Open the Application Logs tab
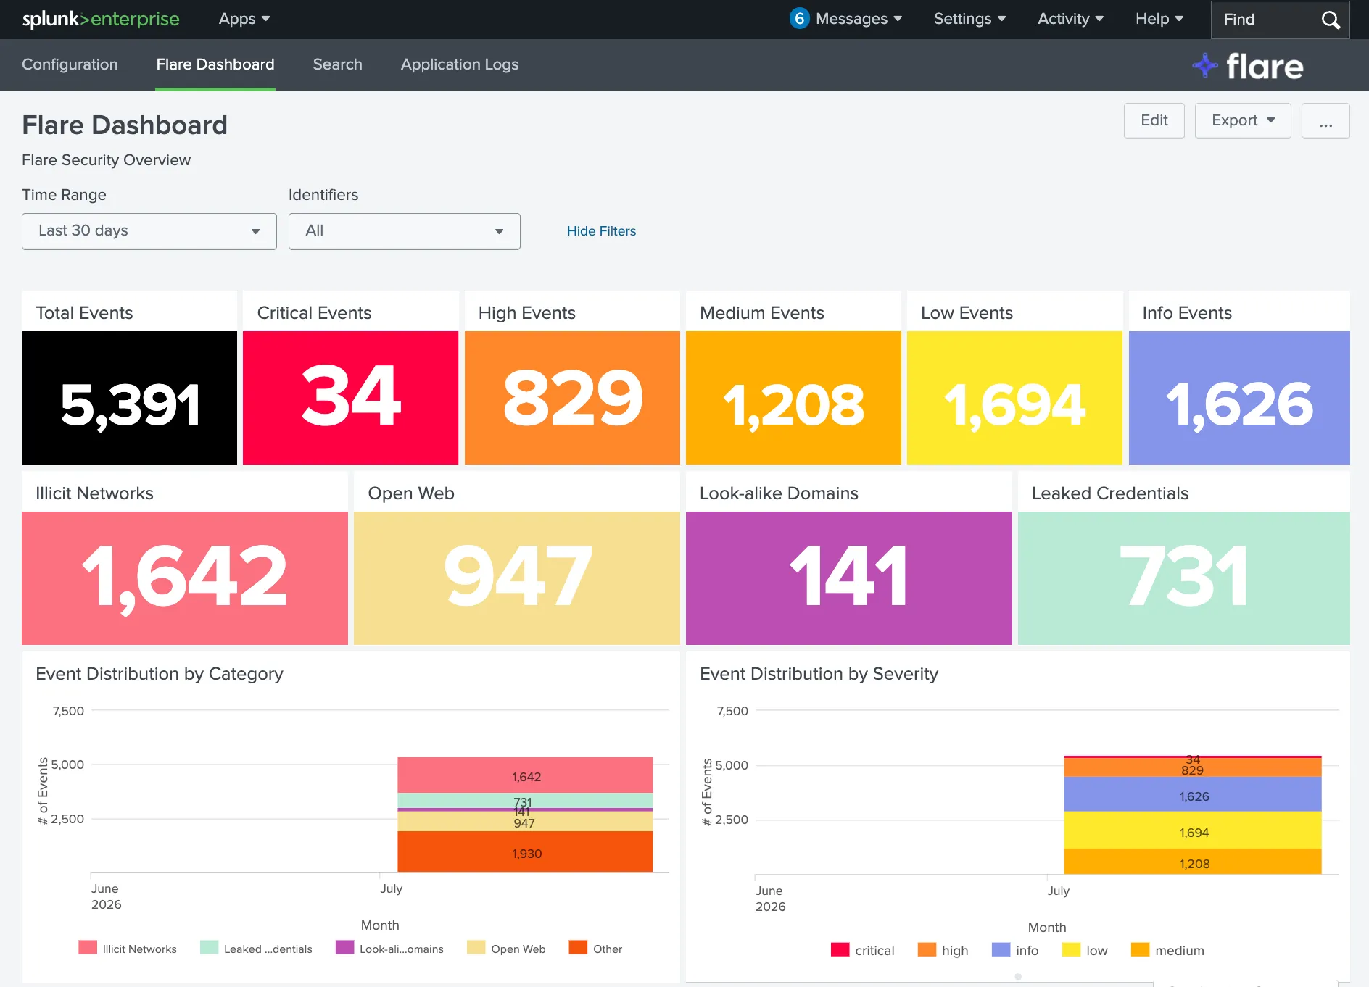This screenshot has width=1369, height=987. pyautogui.click(x=460, y=64)
